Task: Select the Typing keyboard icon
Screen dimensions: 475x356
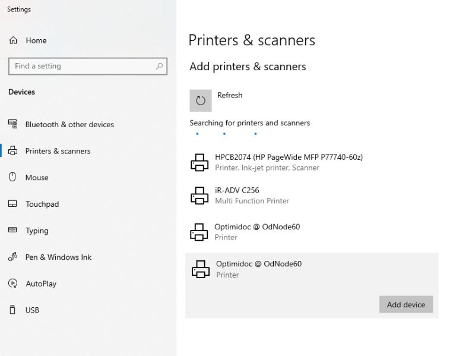Action: 13,231
